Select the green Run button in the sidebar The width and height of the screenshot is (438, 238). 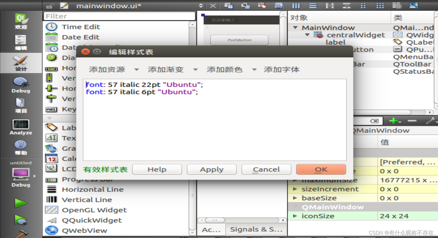click(x=20, y=203)
